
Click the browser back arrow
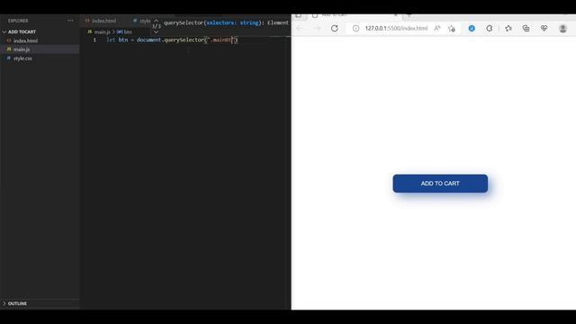tap(300, 28)
